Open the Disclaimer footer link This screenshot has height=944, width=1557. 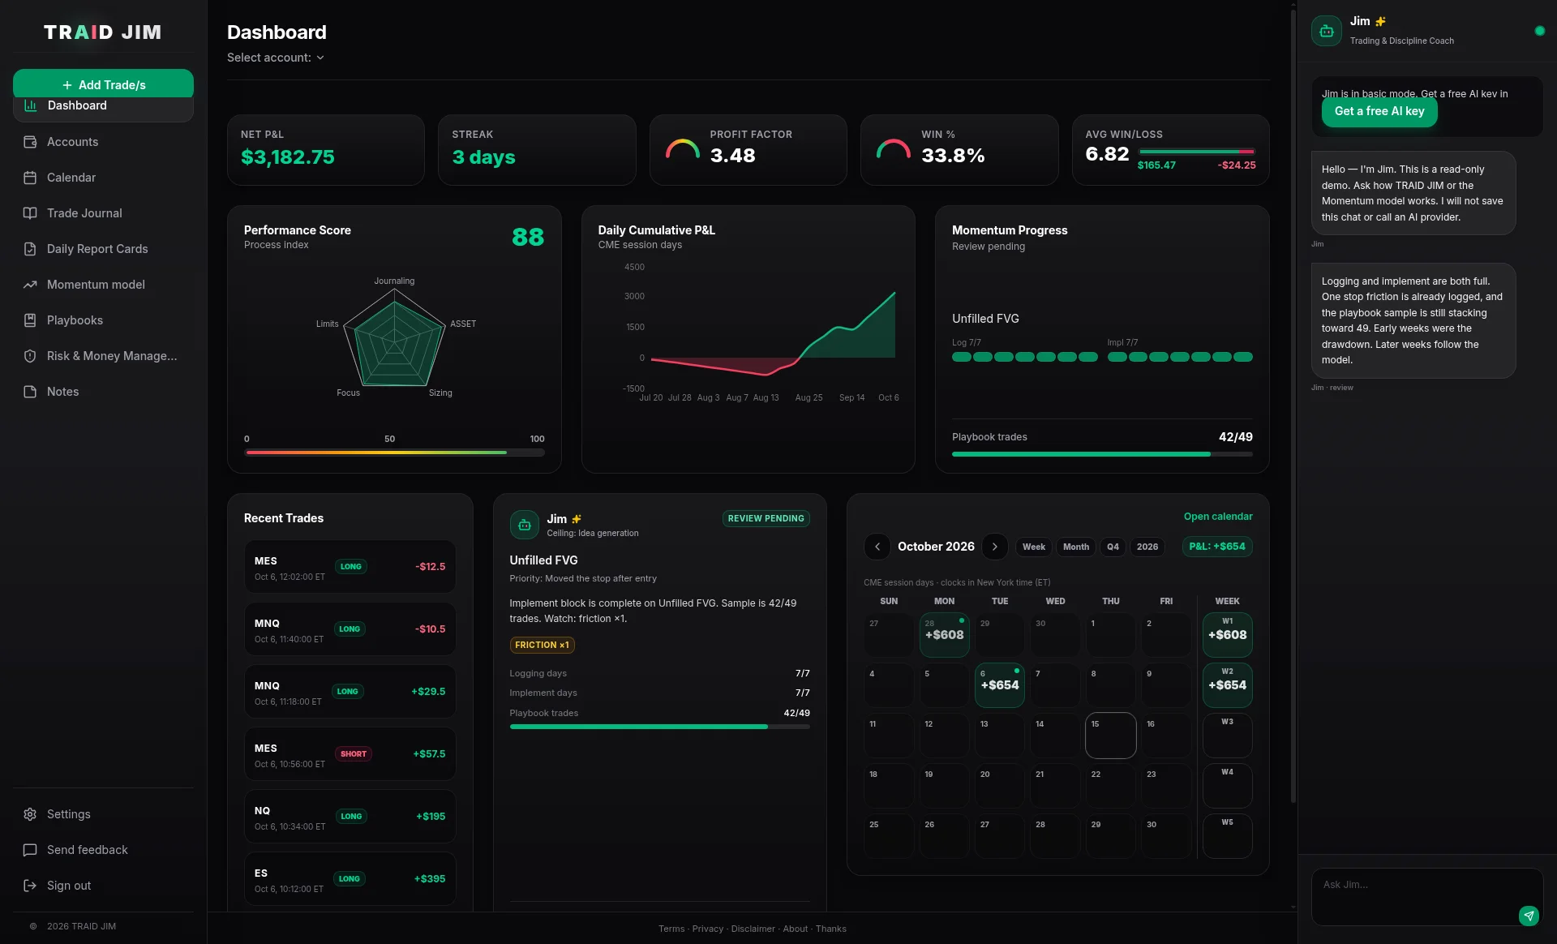(753, 929)
